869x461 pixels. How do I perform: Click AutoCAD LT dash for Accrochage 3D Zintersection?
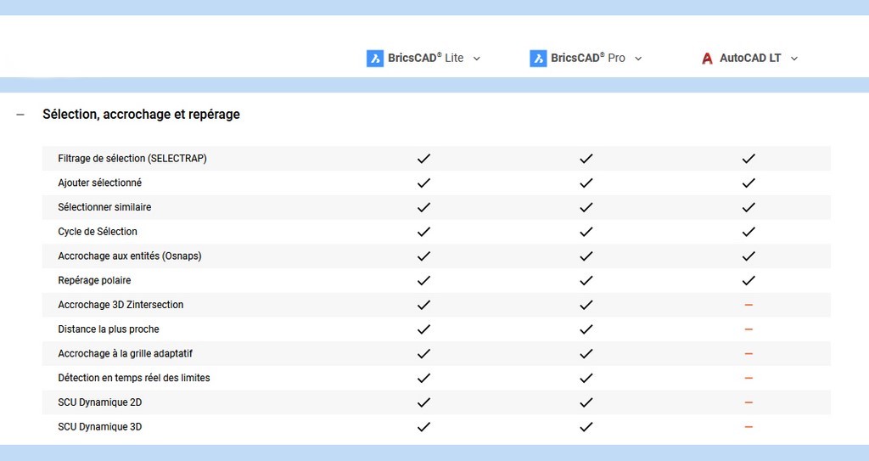pyautogui.click(x=748, y=305)
